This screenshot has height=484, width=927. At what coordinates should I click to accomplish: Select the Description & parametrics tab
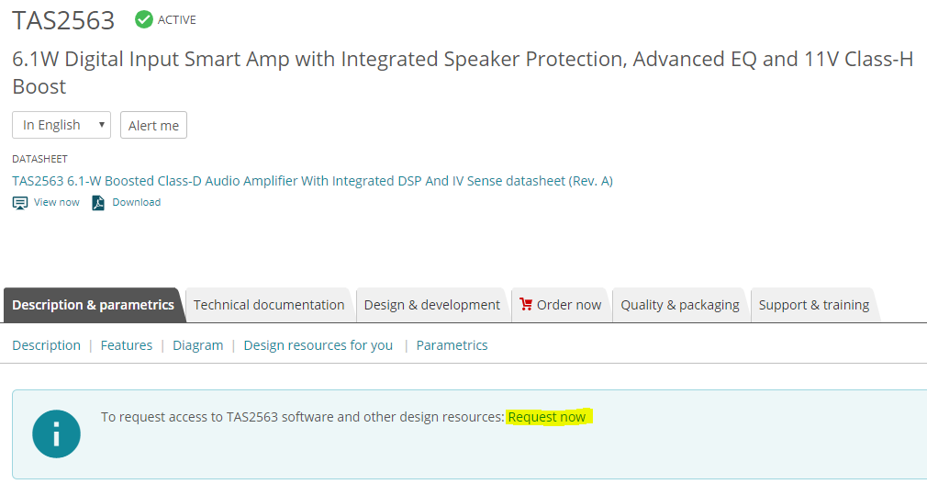point(93,305)
